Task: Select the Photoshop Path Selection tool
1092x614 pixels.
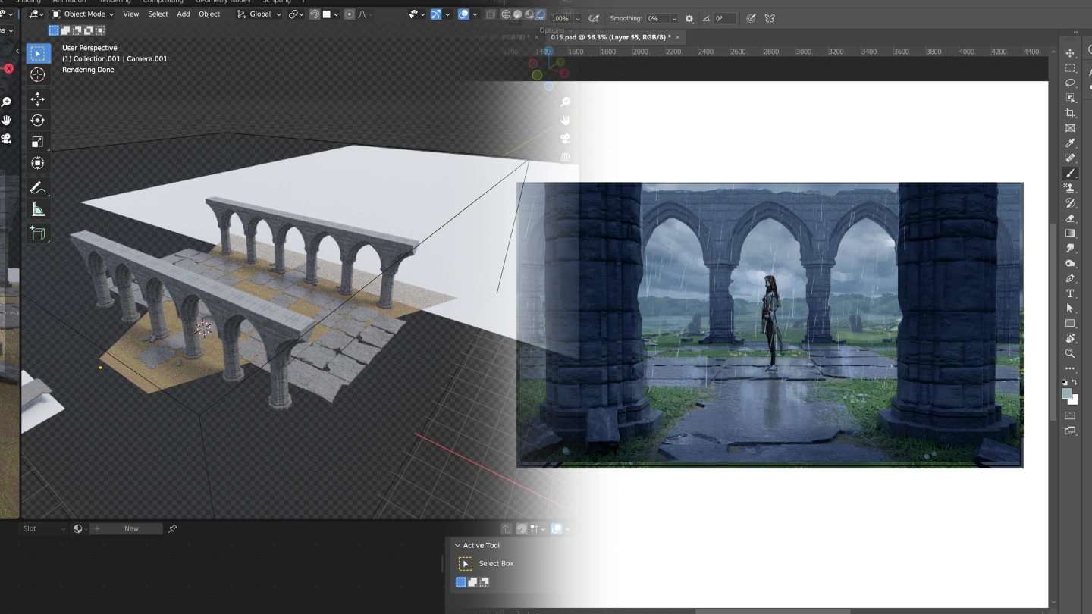Action: 1070,309
